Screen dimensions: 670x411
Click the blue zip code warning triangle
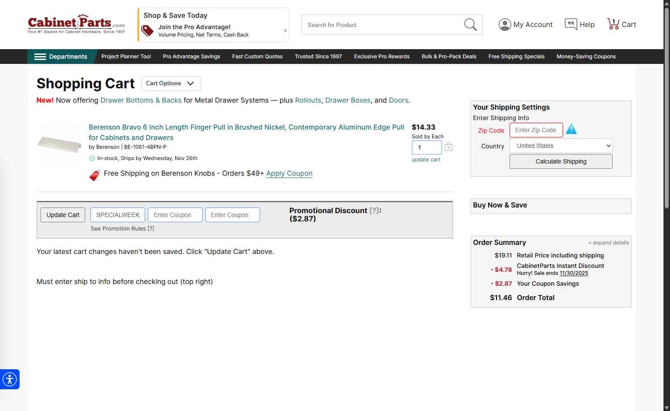(571, 129)
